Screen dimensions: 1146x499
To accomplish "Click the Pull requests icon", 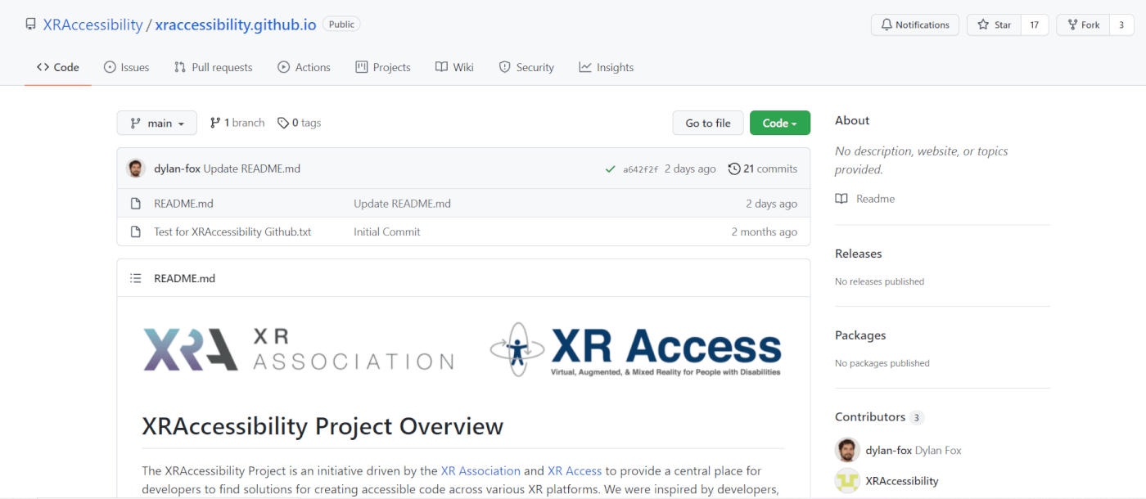I will point(178,67).
